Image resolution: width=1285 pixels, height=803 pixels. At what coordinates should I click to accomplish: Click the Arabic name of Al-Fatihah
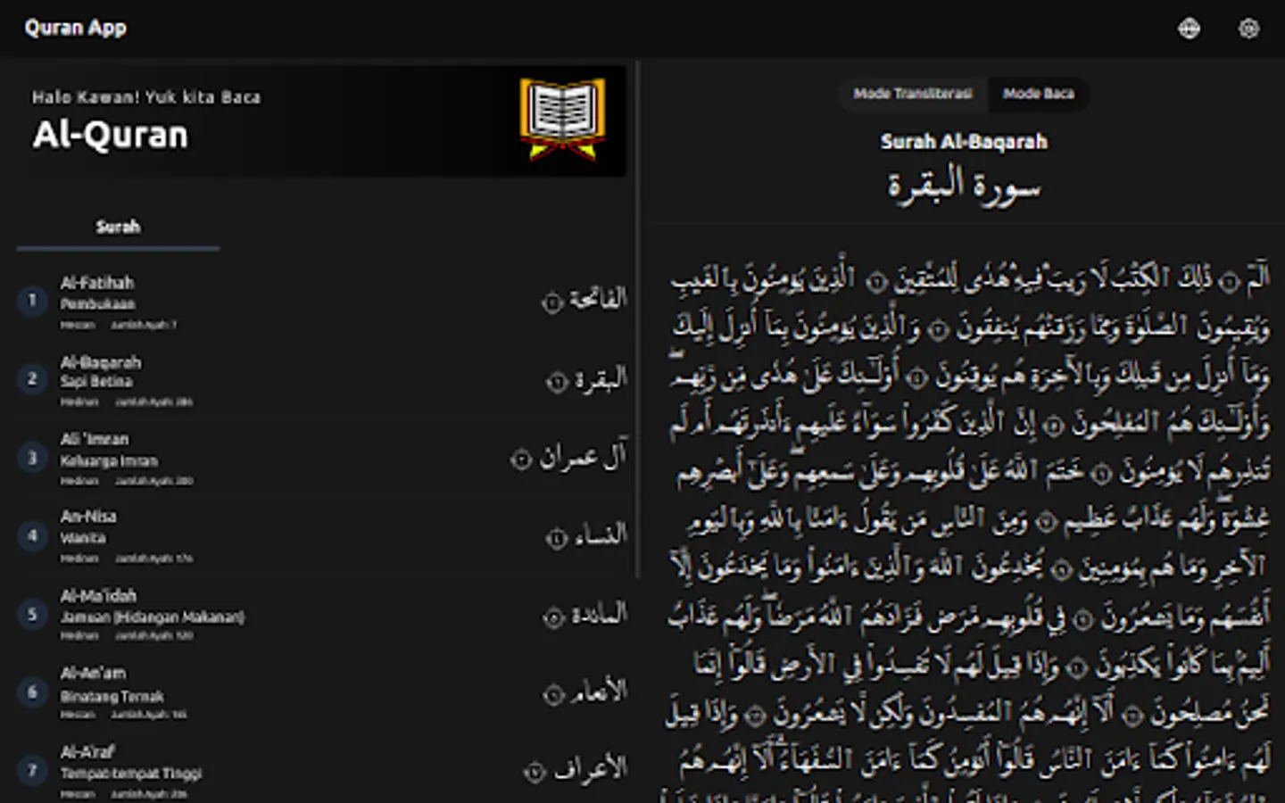pos(584,299)
